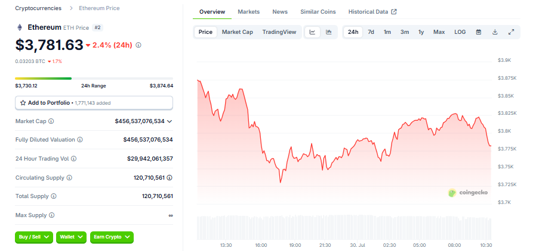The width and height of the screenshot is (539, 251).
Task: Click $3,730.12 range low value
Action: tap(26, 86)
